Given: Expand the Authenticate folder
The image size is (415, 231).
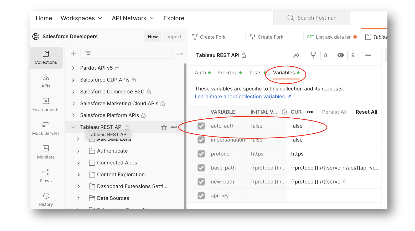Looking at the screenshot, I should click(x=79, y=151).
